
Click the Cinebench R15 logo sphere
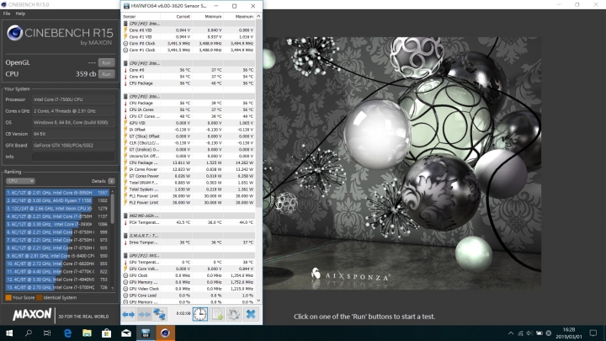[14, 33]
